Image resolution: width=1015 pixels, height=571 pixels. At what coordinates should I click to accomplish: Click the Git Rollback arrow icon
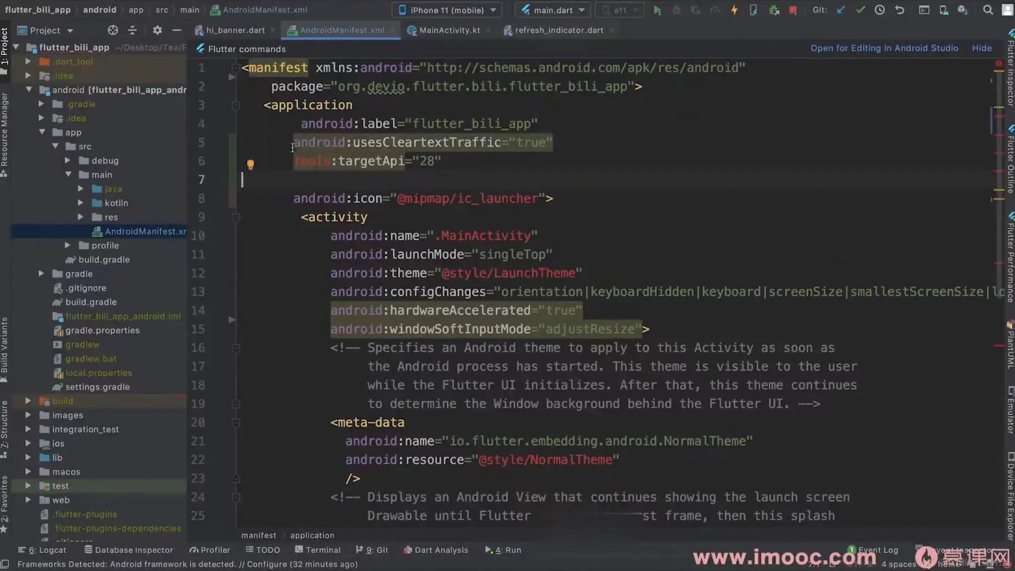point(900,10)
